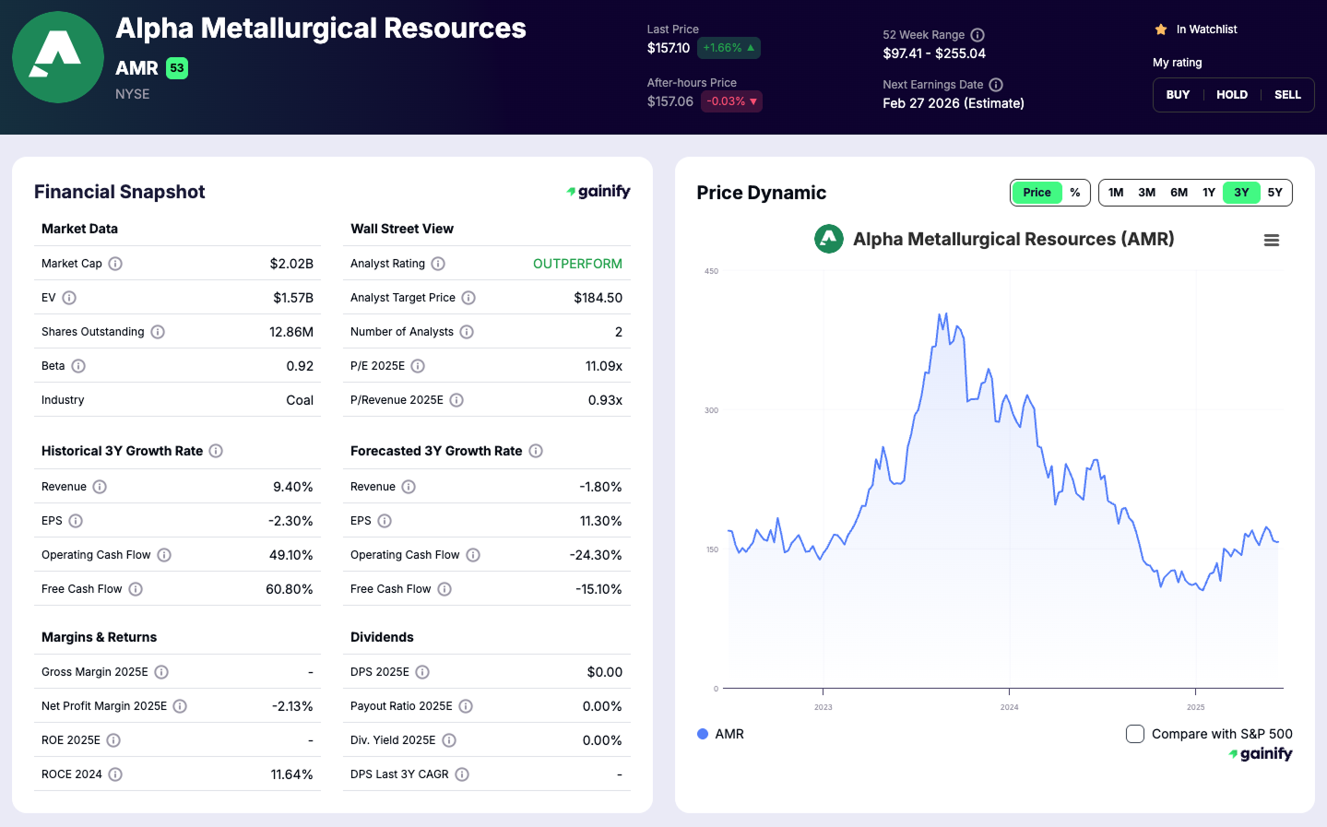This screenshot has width=1327, height=827.
Task: Toggle the AMR series in the chart legend
Action: pos(720,734)
